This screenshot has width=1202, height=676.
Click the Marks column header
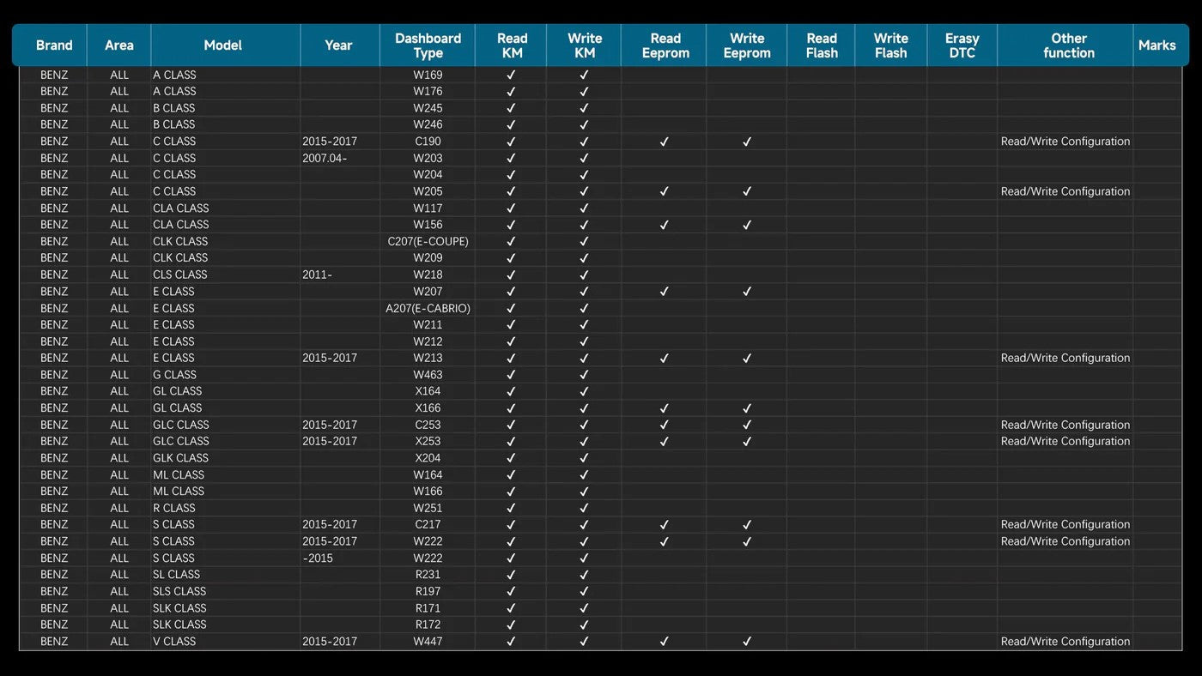[x=1156, y=45]
